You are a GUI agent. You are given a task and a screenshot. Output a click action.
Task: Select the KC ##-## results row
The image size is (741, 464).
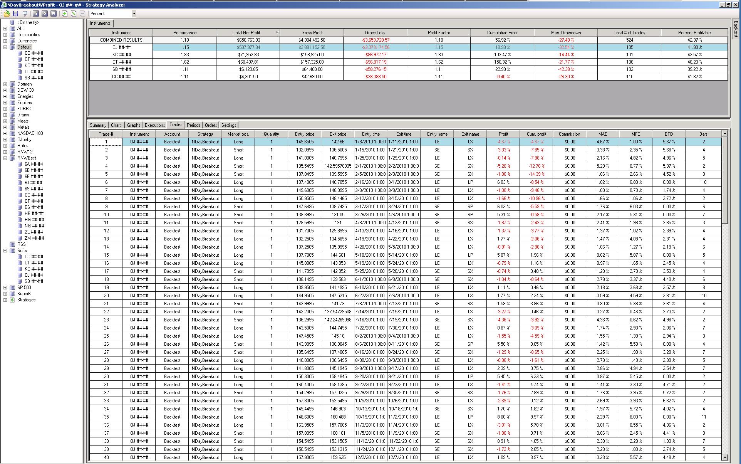(121, 55)
